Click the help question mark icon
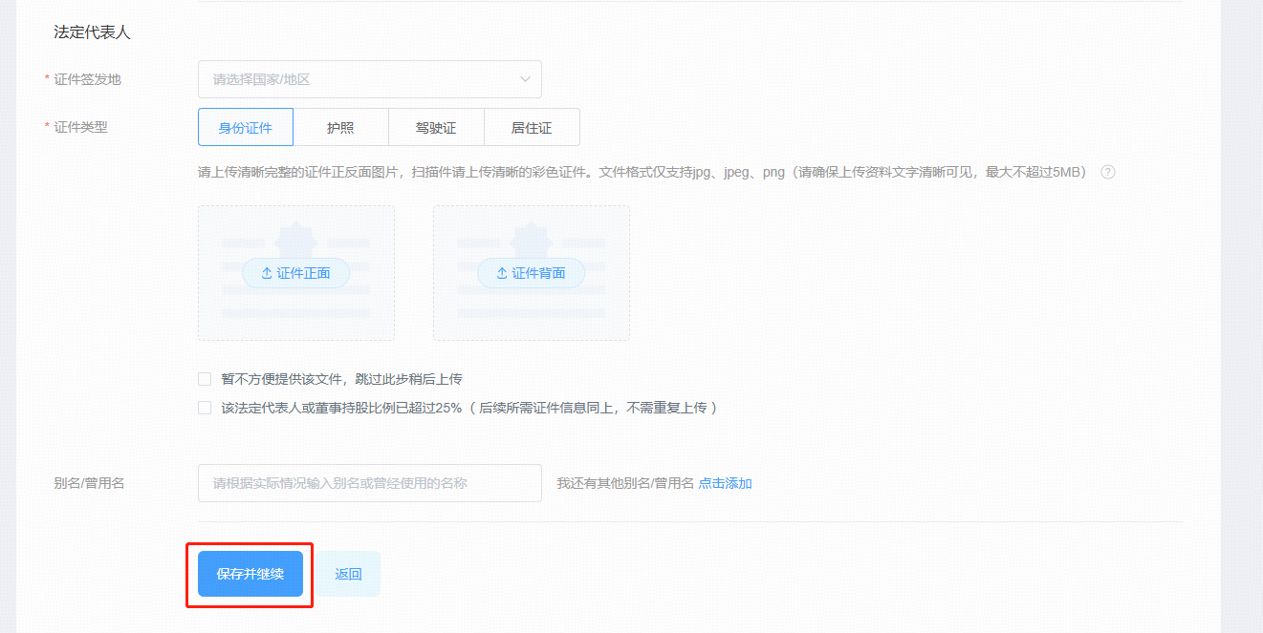The height and width of the screenshot is (633, 1263). pos(1108,173)
